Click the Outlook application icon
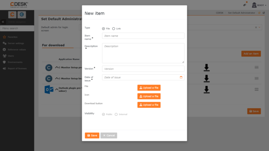Viewport: 269px width, 151px height. [x=49, y=89]
